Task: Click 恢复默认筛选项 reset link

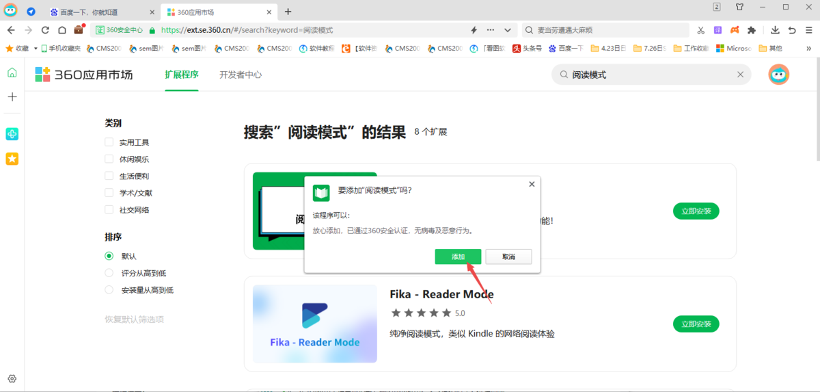Action: coord(134,319)
